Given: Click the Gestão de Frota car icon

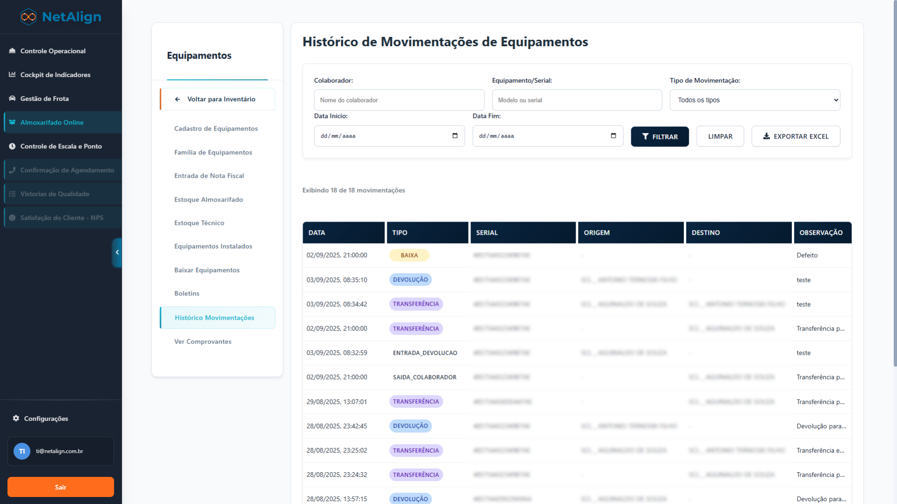Looking at the screenshot, I should (12, 98).
